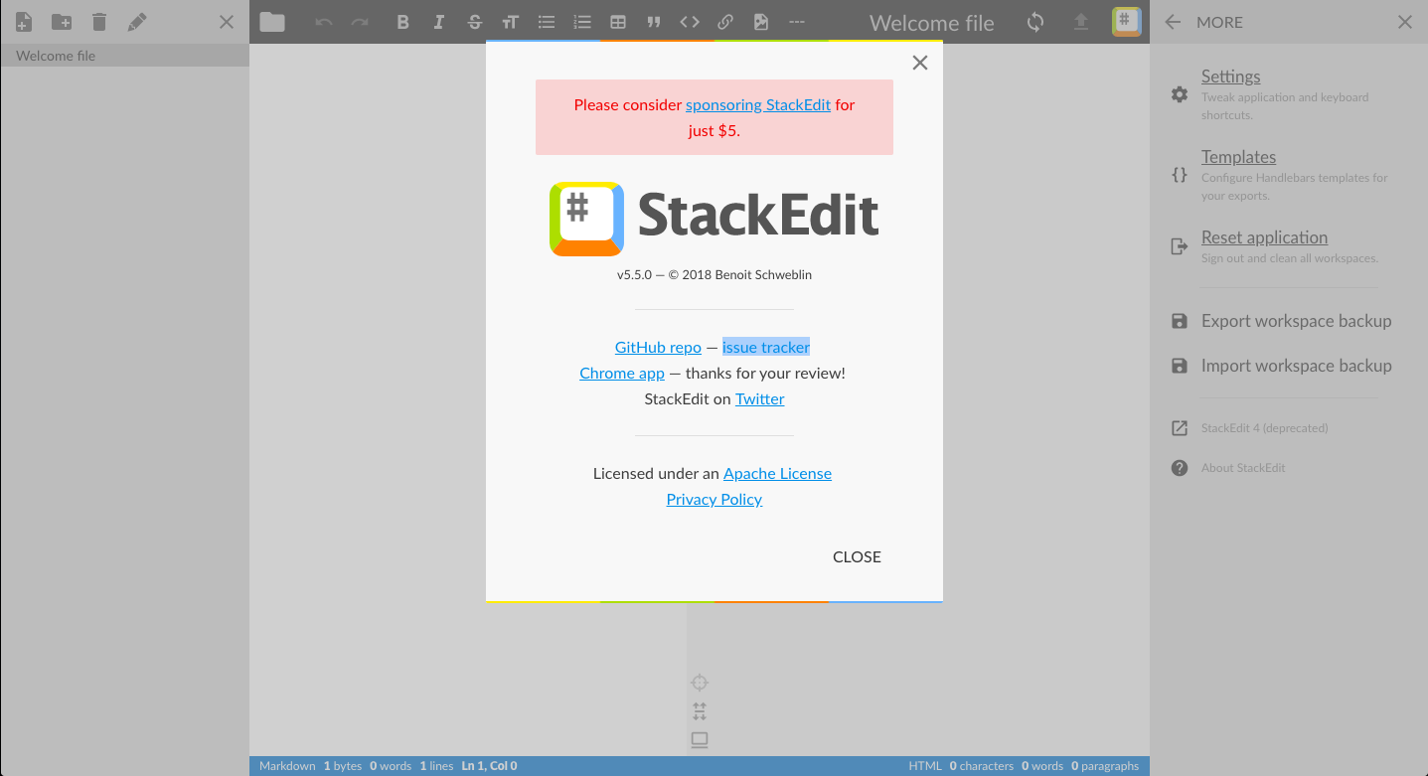Toggle the explorer folder icon in toolbar
Image resolution: width=1428 pixels, height=776 pixels.
click(272, 22)
